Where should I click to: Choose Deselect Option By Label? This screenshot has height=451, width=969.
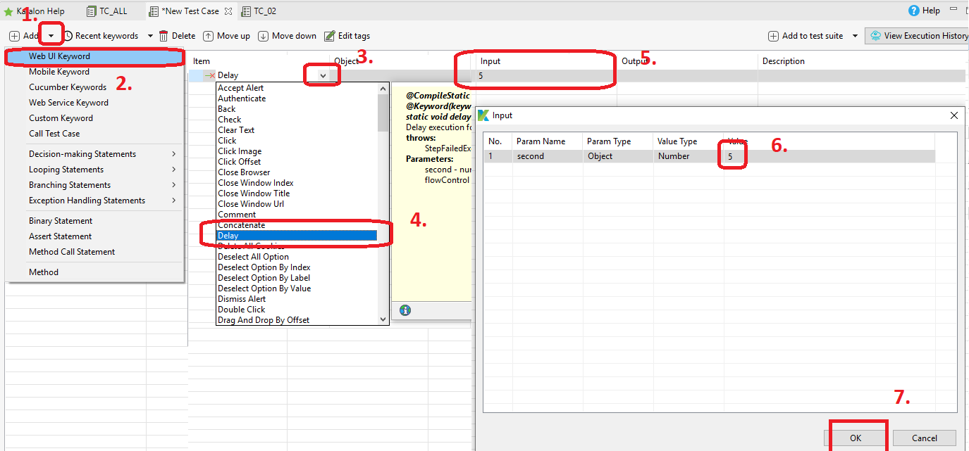(297, 278)
